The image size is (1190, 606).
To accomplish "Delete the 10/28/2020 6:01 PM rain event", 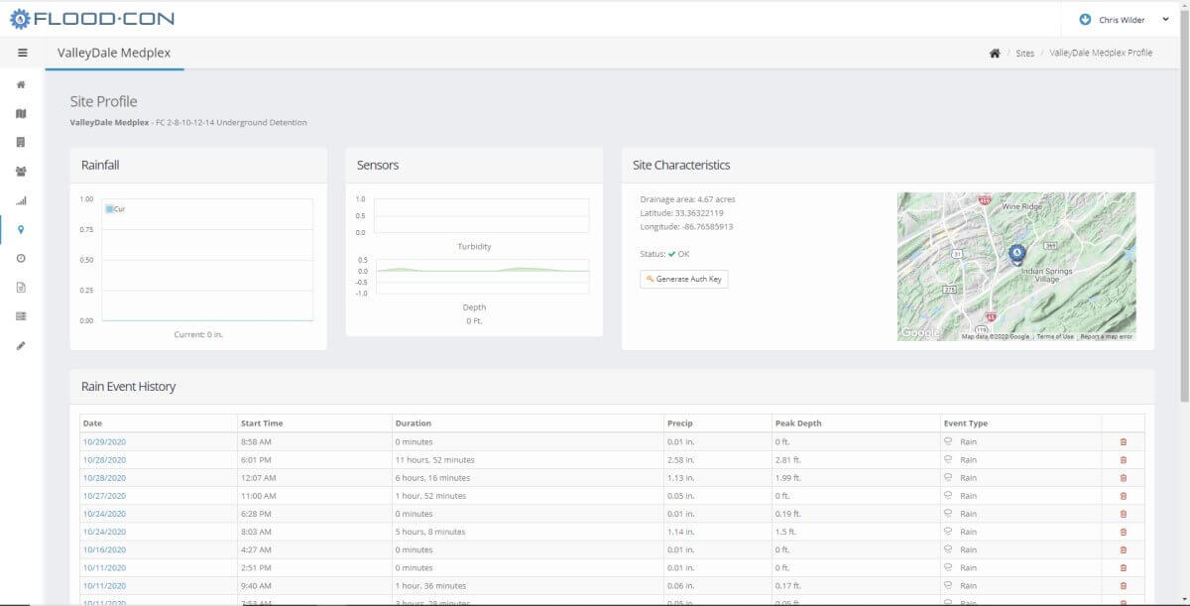I will [x=1123, y=459].
